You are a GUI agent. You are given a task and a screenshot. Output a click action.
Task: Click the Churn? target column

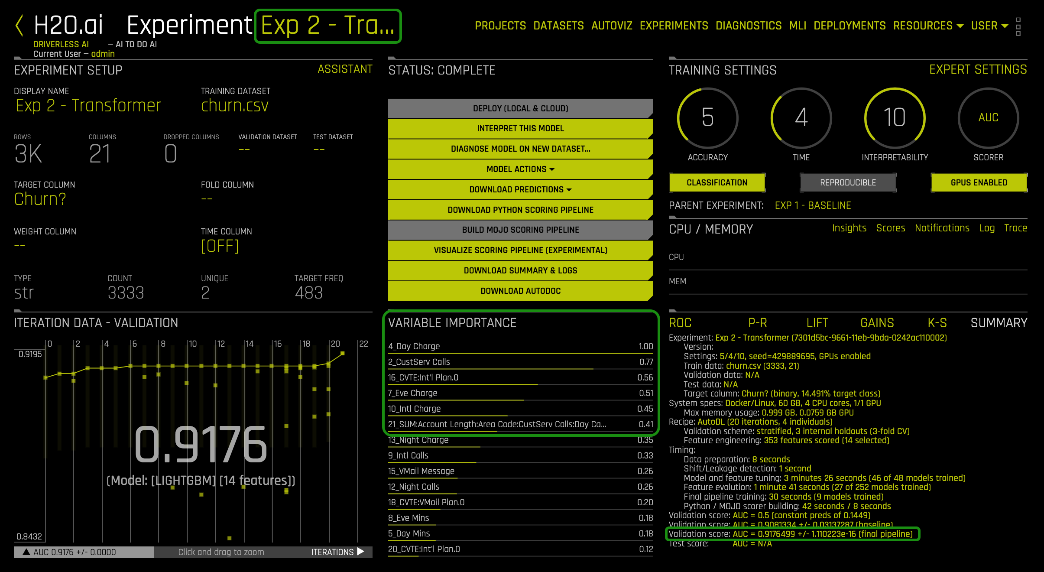(x=40, y=199)
